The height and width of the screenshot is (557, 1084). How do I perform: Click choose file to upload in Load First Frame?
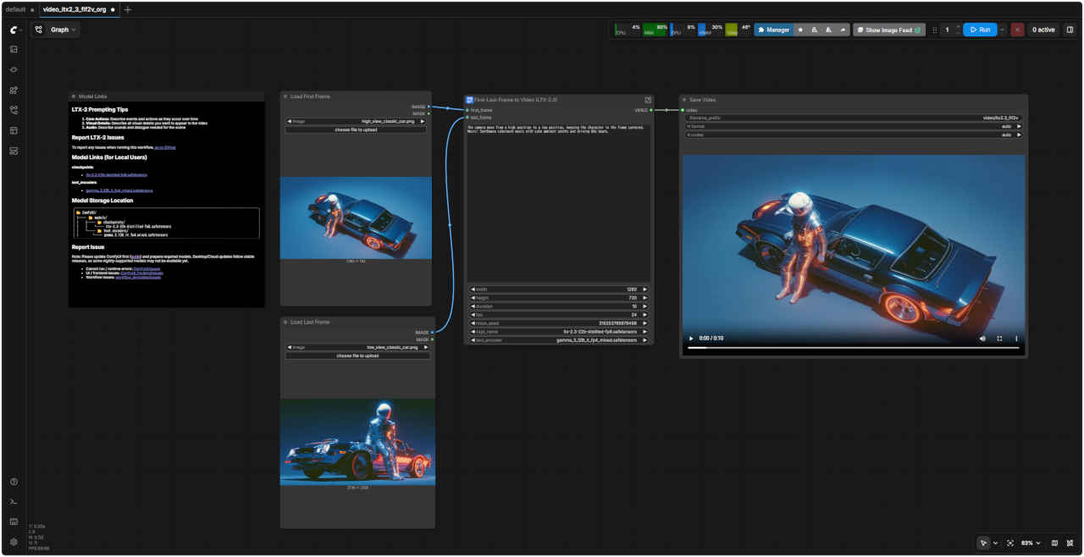pyautogui.click(x=357, y=130)
